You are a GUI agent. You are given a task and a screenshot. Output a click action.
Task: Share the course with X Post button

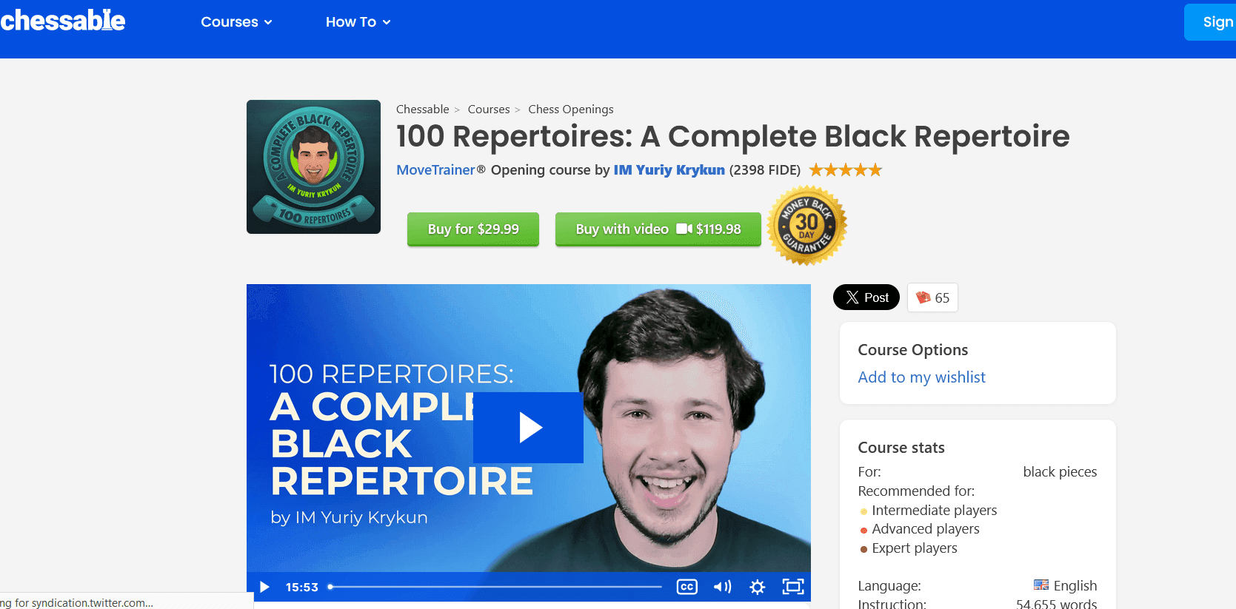pyautogui.click(x=866, y=297)
